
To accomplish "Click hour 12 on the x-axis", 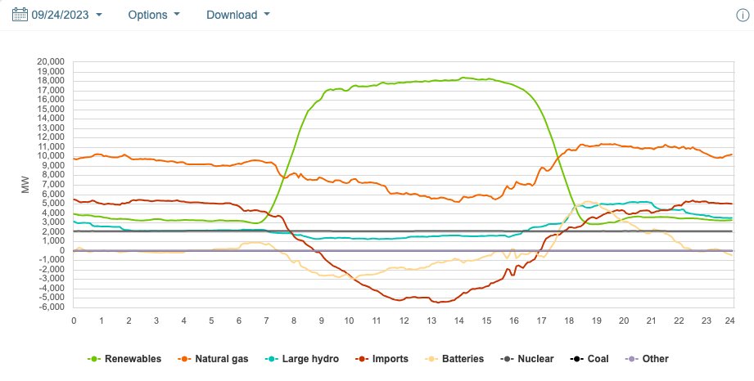I will click(404, 320).
